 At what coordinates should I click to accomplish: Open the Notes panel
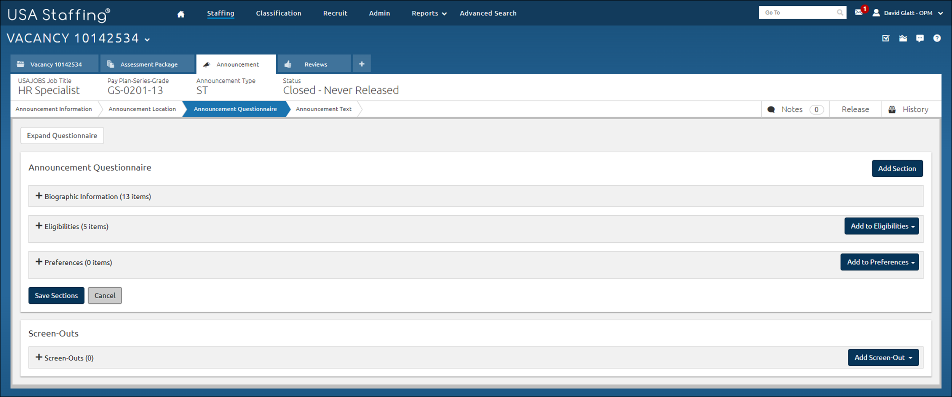[795, 109]
